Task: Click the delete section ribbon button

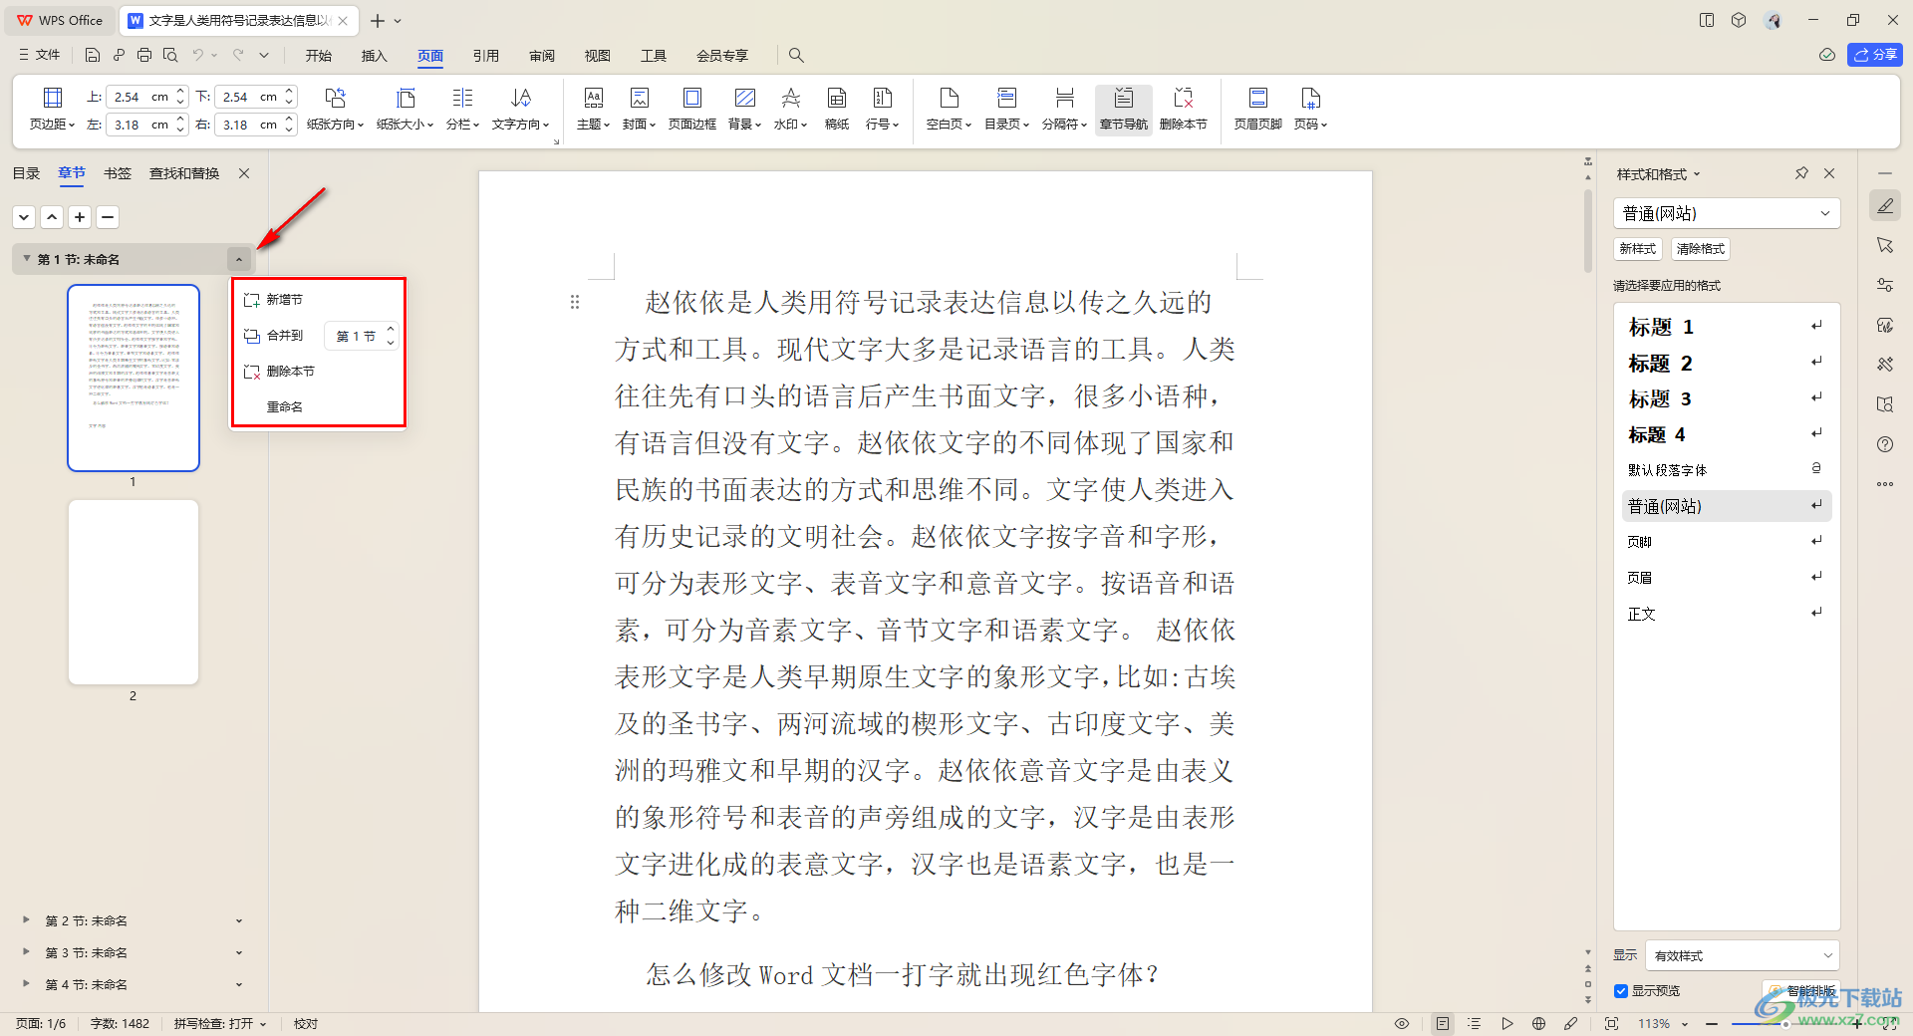Action: (1183, 109)
